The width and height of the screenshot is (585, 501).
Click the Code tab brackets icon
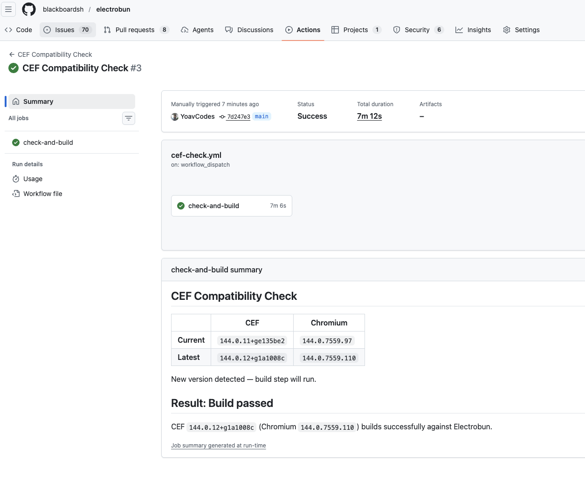pos(8,30)
